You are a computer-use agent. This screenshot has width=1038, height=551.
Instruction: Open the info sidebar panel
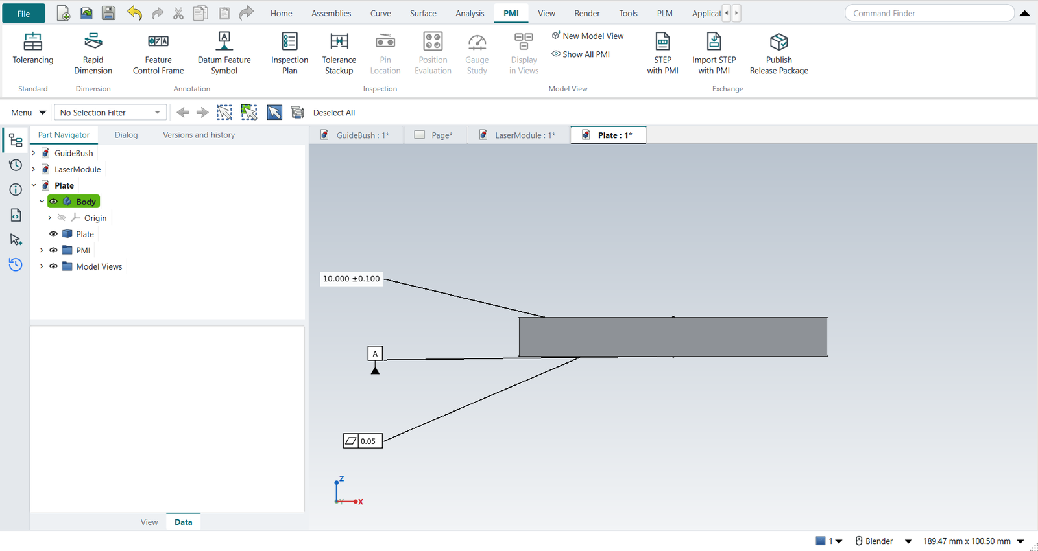point(16,190)
